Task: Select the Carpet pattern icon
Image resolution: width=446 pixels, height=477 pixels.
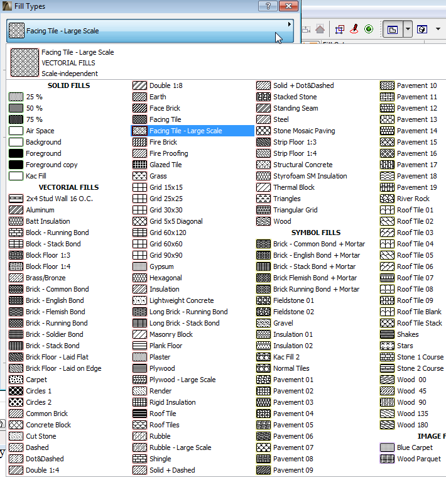Action: pyautogui.click(x=16, y=380)
